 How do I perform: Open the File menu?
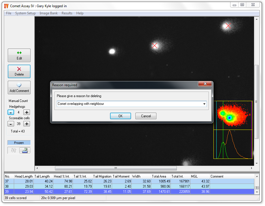(9, 13)
